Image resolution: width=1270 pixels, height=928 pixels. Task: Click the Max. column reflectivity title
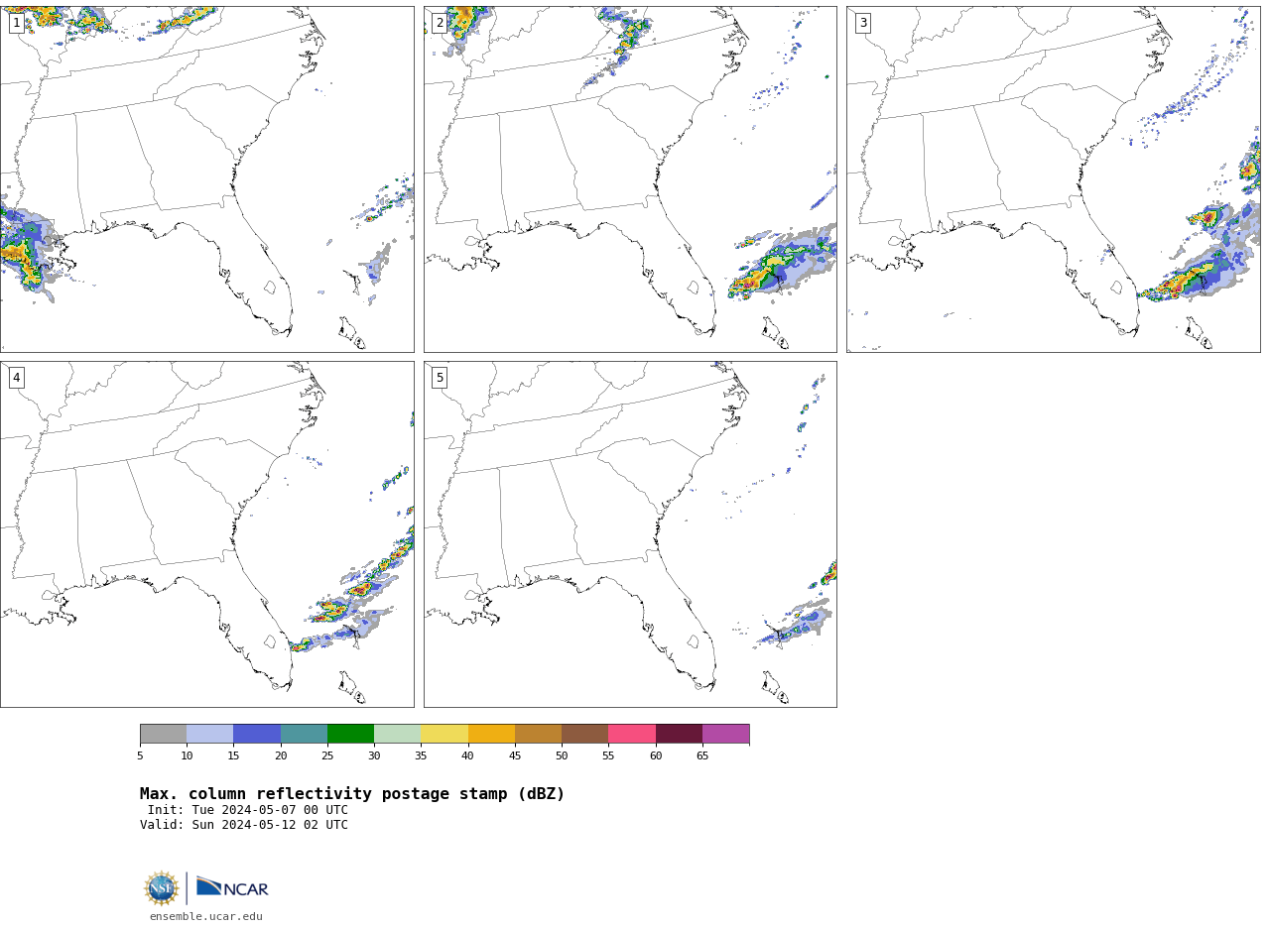pos(352,794)
